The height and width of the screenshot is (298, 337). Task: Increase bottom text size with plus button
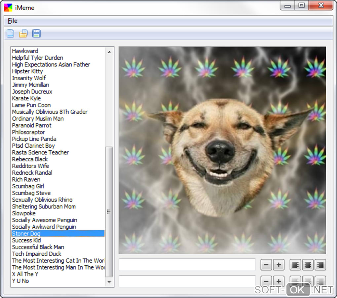point(279,281)
